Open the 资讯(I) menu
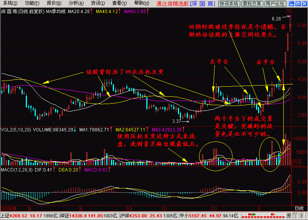308x220 pixels. pos(98,3)
